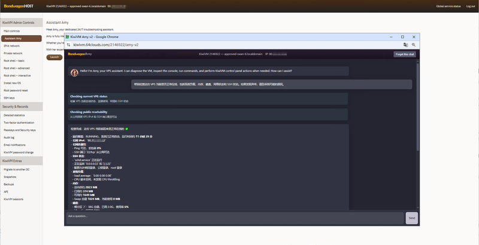
Task: Open KiwiVM sessions page
Action: 13,199
